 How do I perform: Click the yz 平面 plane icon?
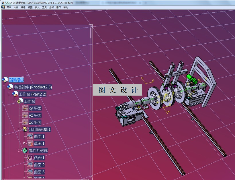click(x=25, y=115)
